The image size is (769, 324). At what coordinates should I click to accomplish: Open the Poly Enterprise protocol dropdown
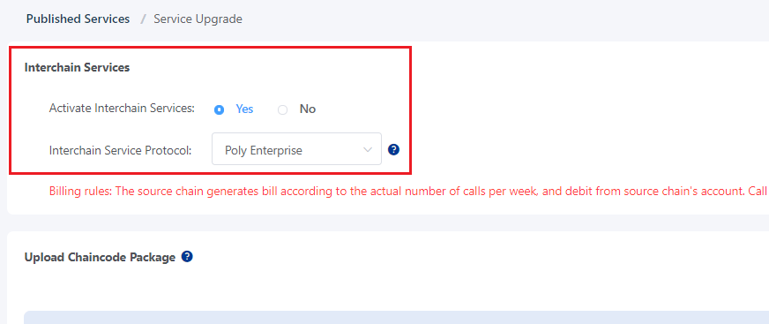pos(296,148)
